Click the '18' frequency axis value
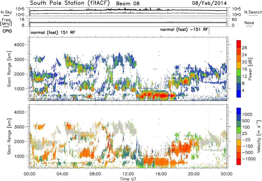Image resolution: width=262 pixels, height=181 pixels. click(x=22, y=20)
